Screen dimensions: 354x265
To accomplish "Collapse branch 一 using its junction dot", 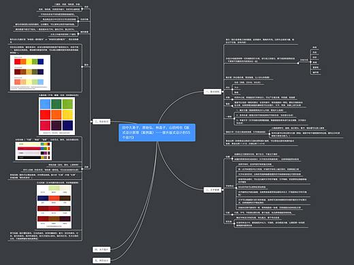I will (x=223, y=92).
